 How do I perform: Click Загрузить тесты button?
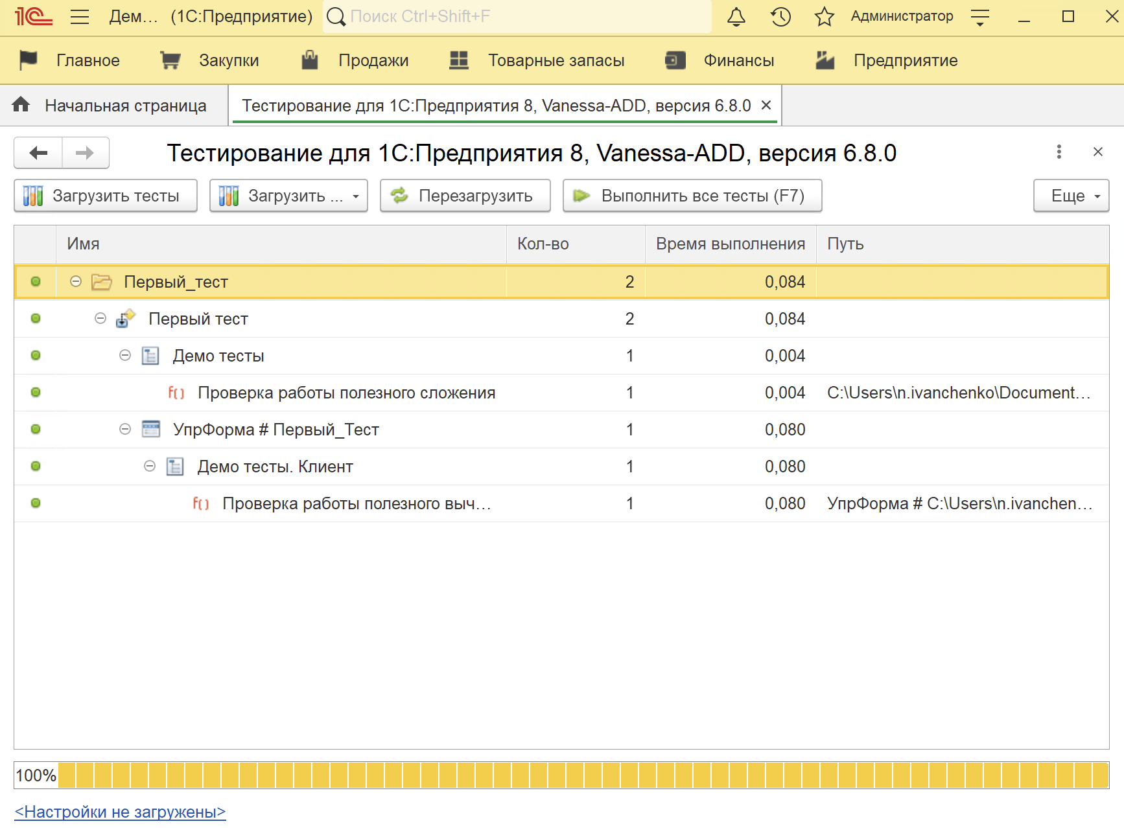click(x=106, y=196)
